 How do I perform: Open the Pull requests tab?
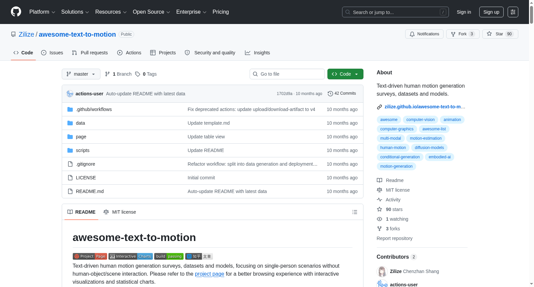[90, 53]
